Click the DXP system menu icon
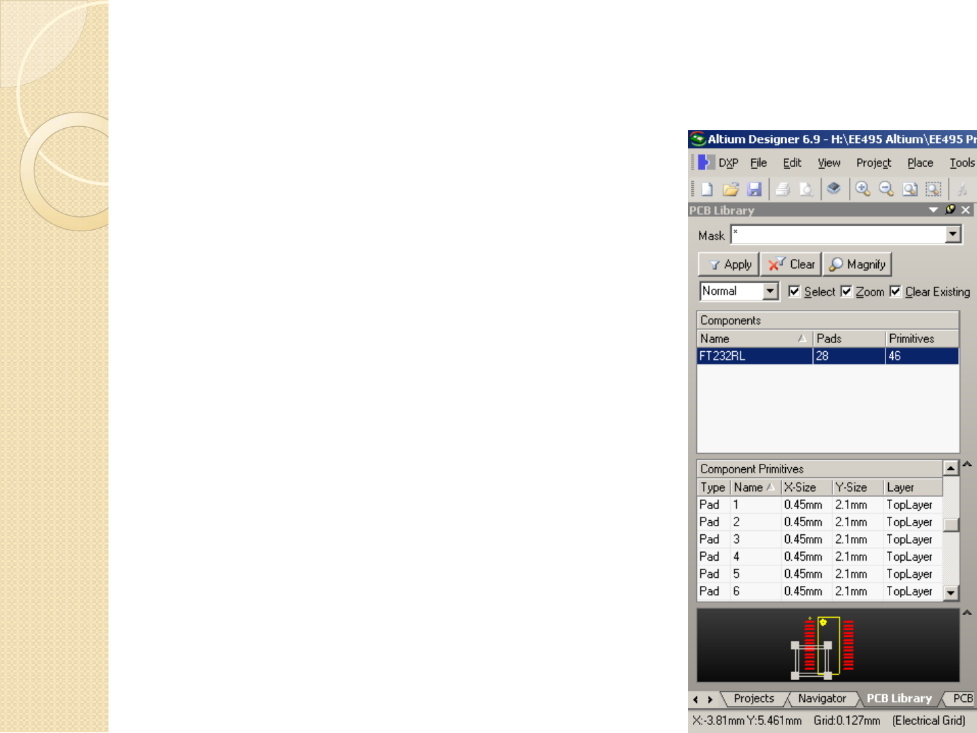This screenshot has width=977, height=733. 705,162
